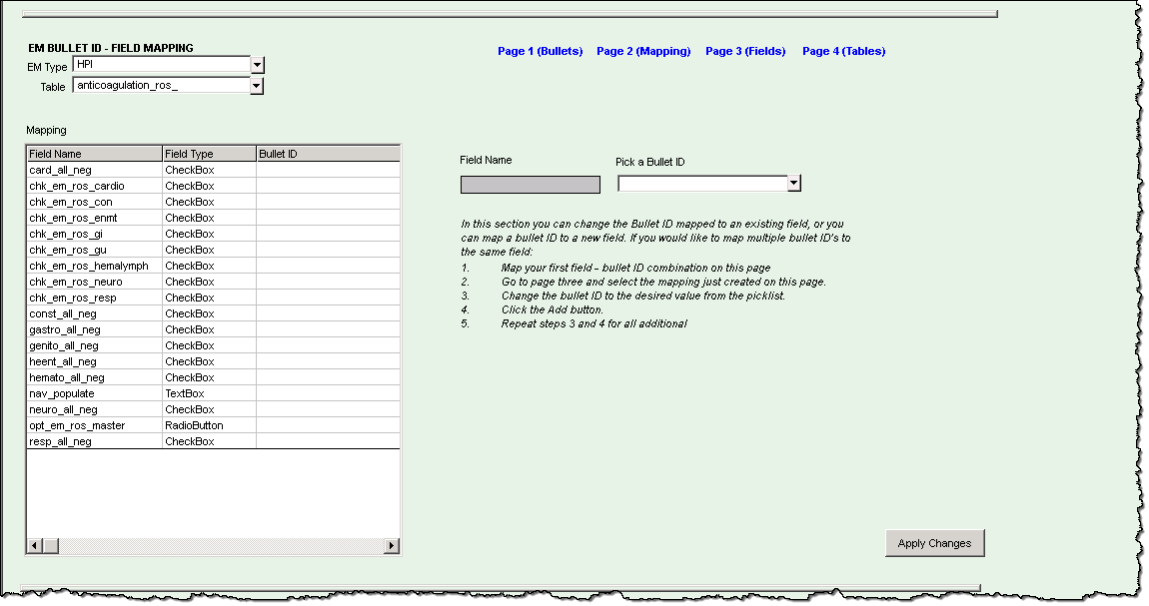Click the TextBox field type cell
Viewport: 1149px width, 606px height.
pos(209,393)
